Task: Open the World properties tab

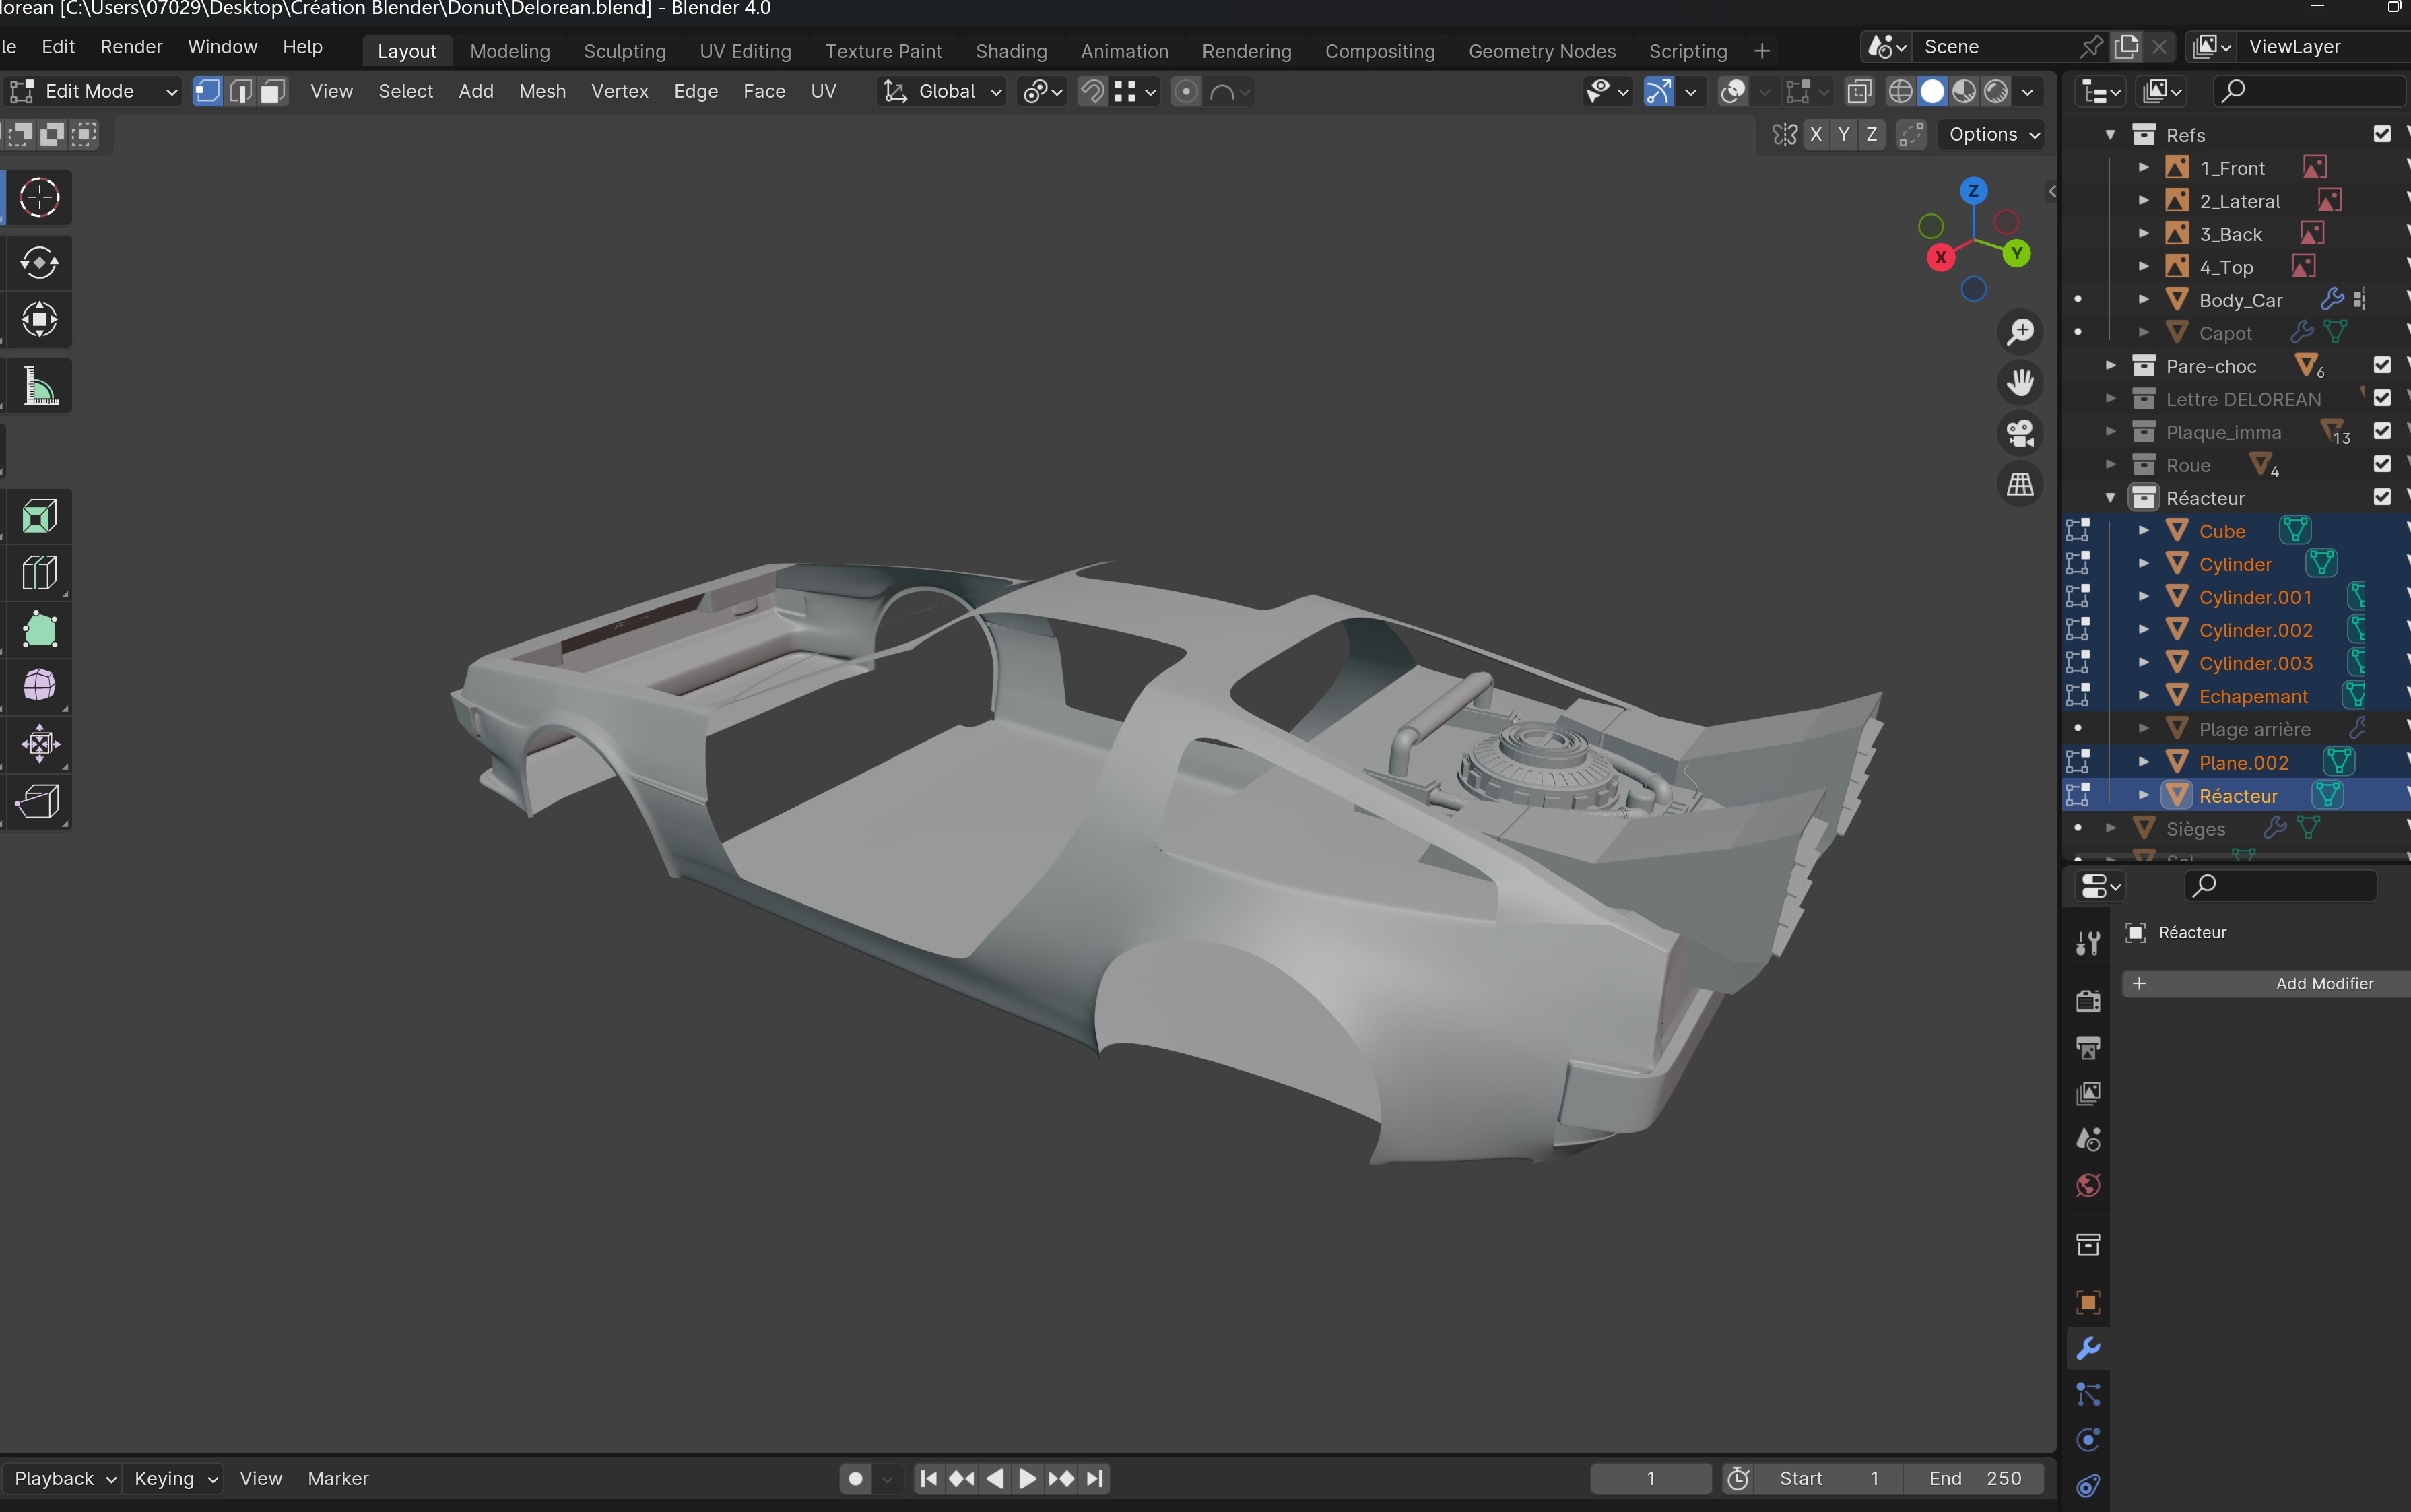Action: coord(2088,1185)
